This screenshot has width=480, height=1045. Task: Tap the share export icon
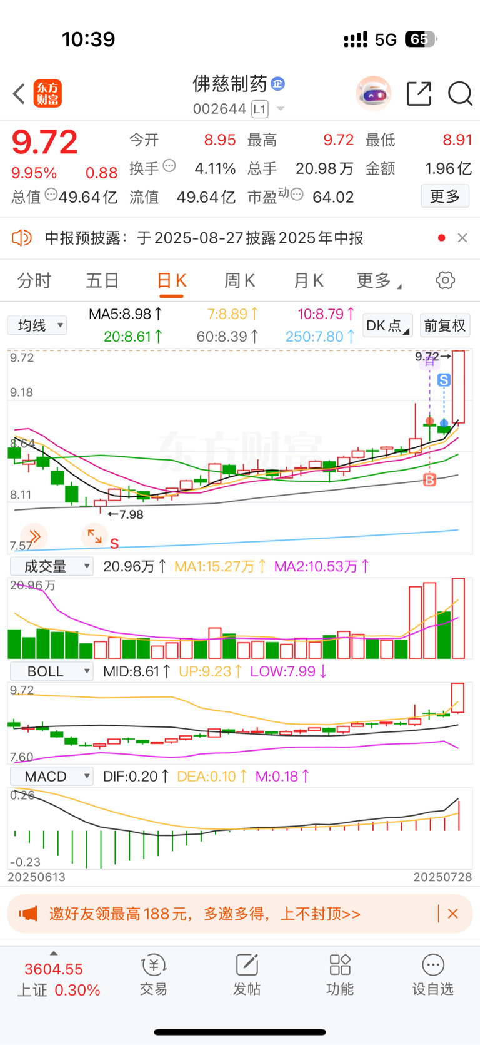tap(419, 94)
